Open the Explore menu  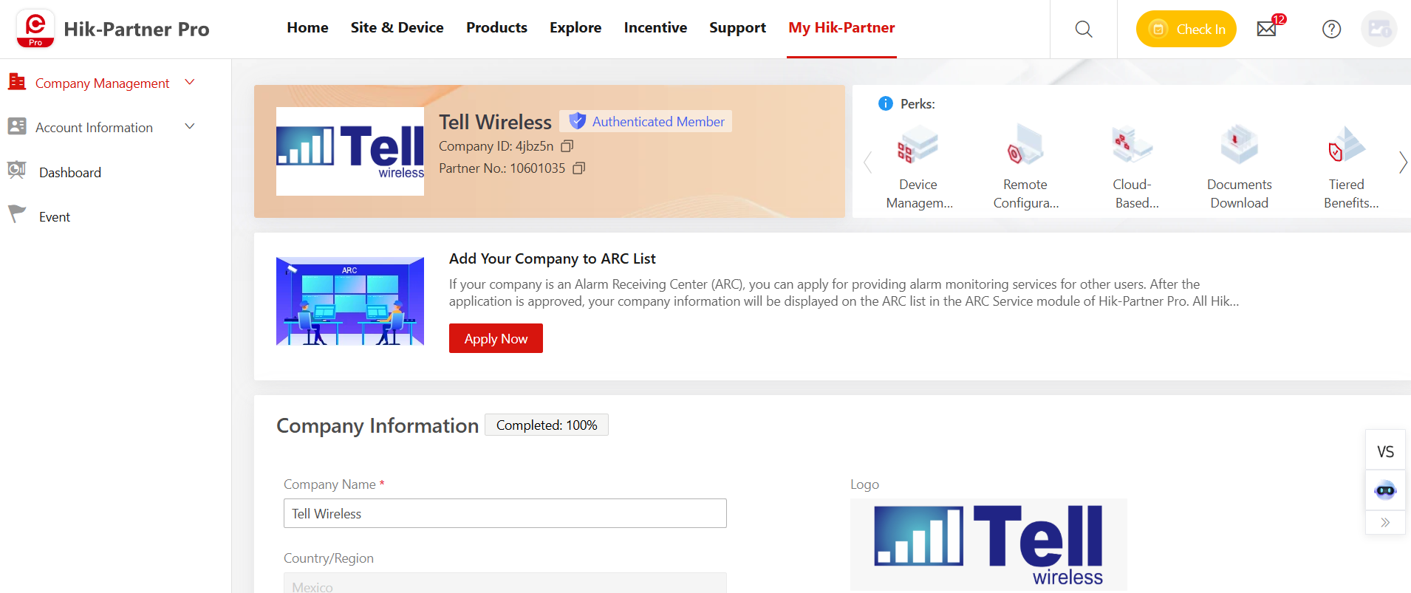[x=575, y=28]
